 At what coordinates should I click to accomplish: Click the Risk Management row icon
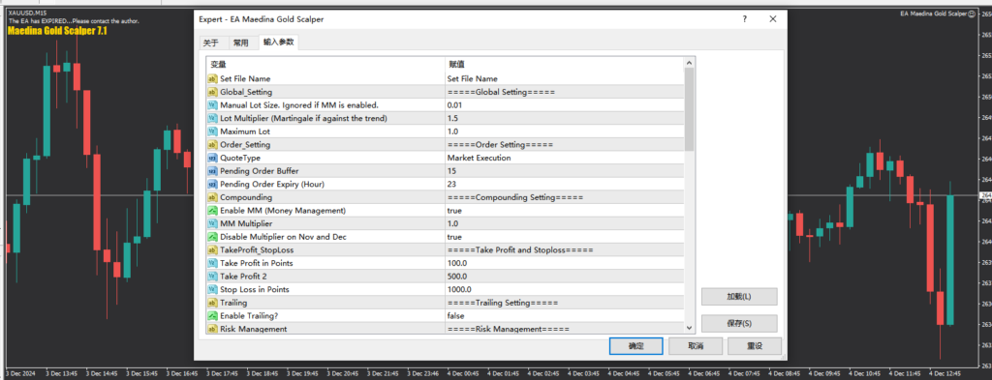[x=212, y=329]
